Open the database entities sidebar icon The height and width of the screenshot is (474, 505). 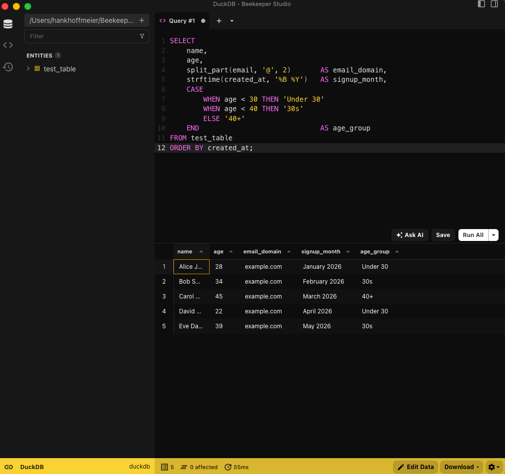click(8, 24)
